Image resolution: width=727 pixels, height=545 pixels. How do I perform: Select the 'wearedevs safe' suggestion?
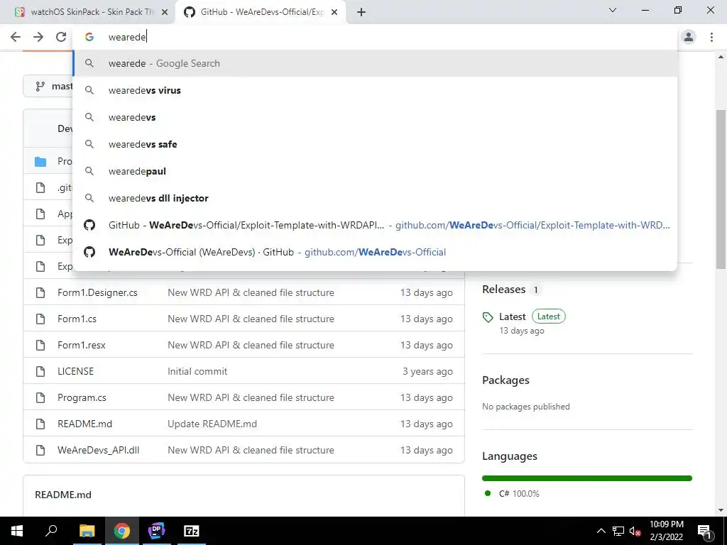click(x=375, y=144)
